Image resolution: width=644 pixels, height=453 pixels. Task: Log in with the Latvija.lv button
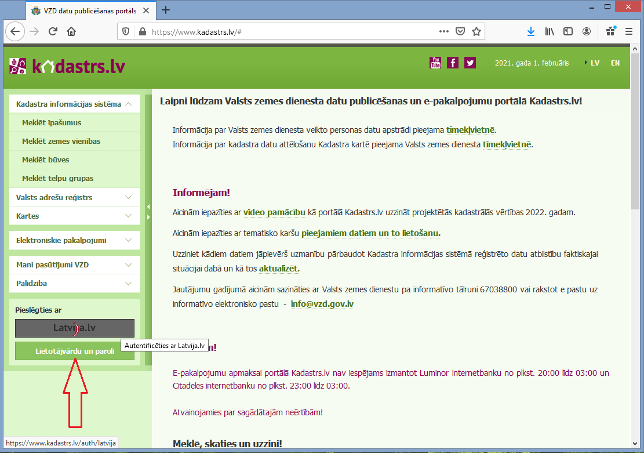point(75,328)
